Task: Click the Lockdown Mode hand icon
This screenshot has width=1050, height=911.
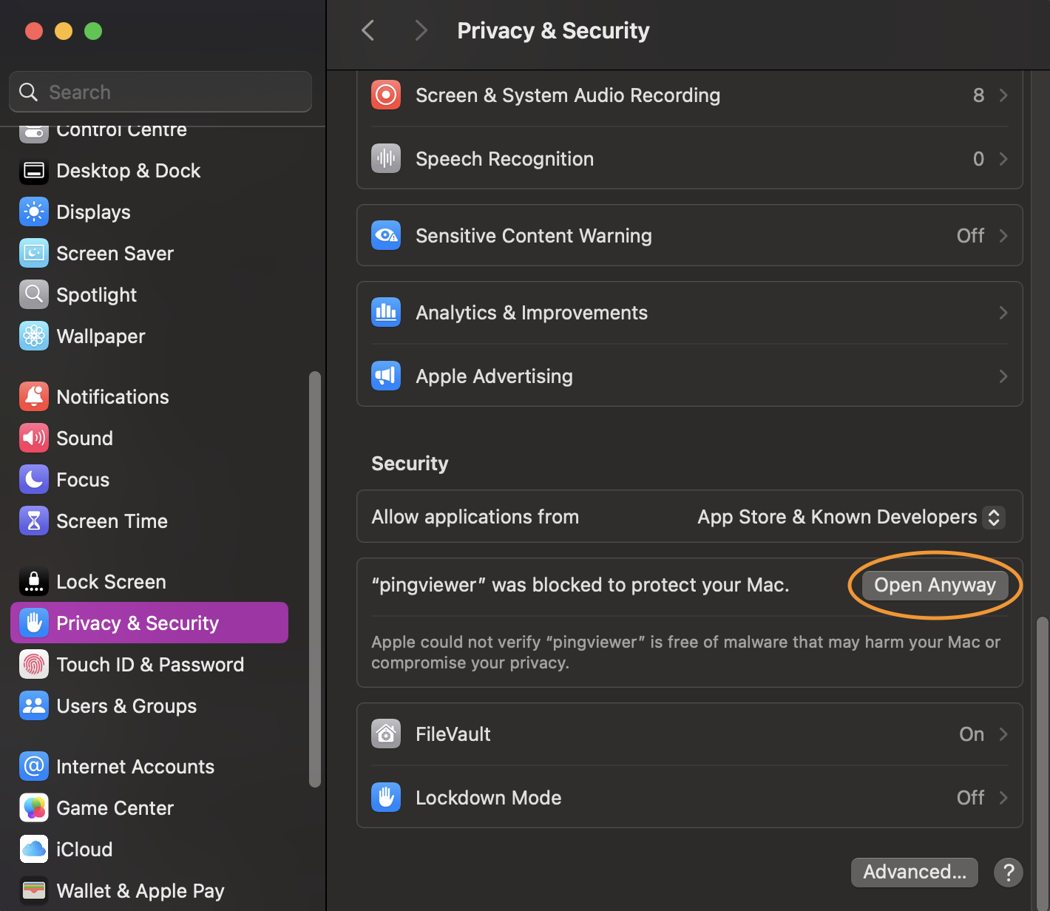Action: point(386,798)
